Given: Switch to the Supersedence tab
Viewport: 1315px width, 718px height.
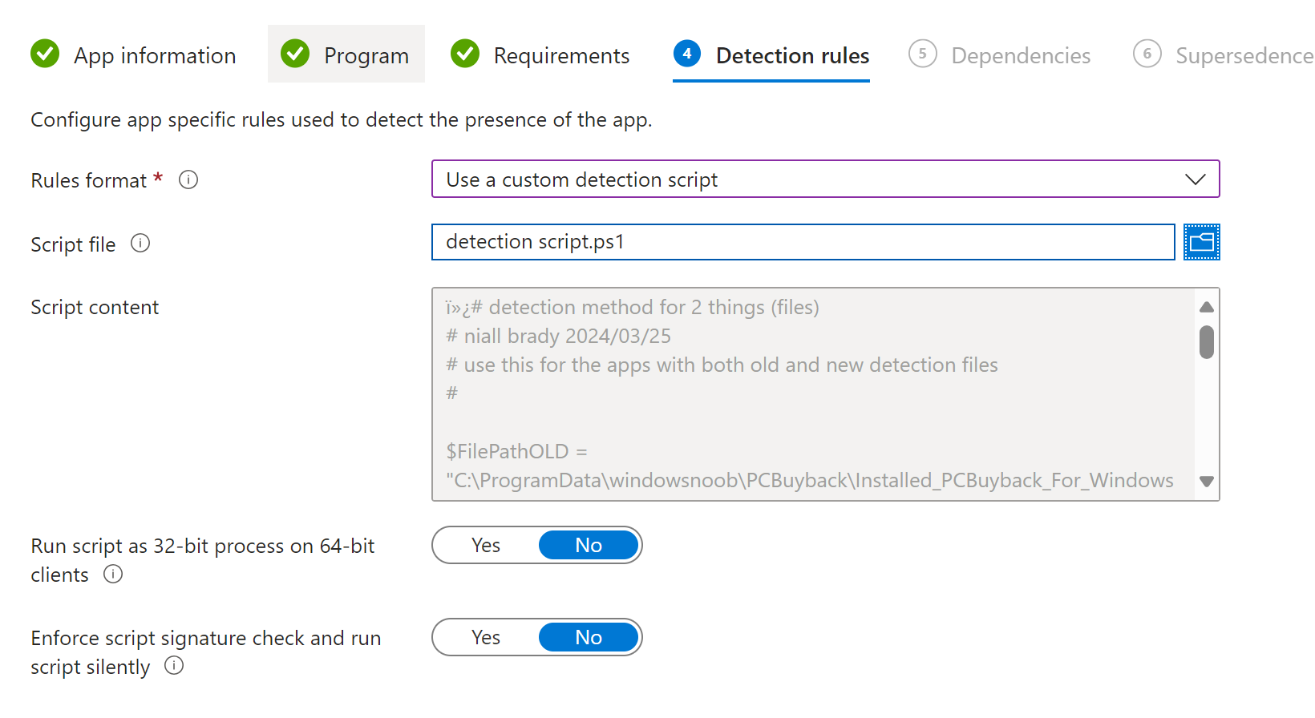Looking at the screenshot, I should (1223, 54).
